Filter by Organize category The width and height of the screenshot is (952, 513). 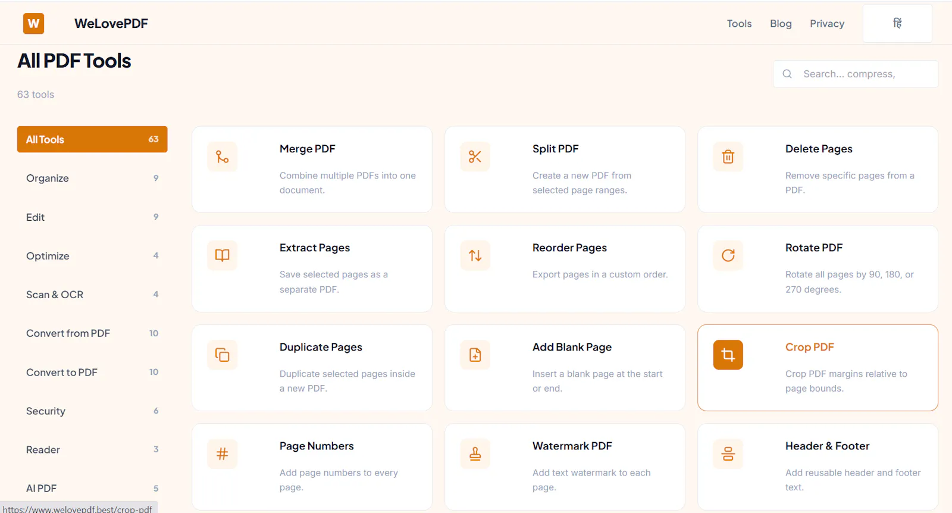(x=92, y=178)
